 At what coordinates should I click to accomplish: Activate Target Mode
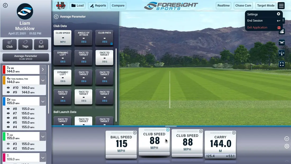pos(266,6)
